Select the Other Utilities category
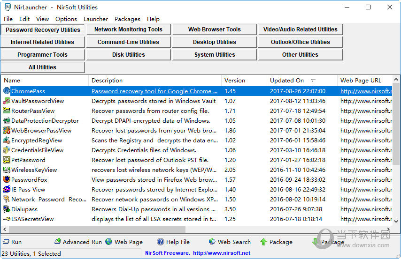The image size is (401, 259). point(300,55)
